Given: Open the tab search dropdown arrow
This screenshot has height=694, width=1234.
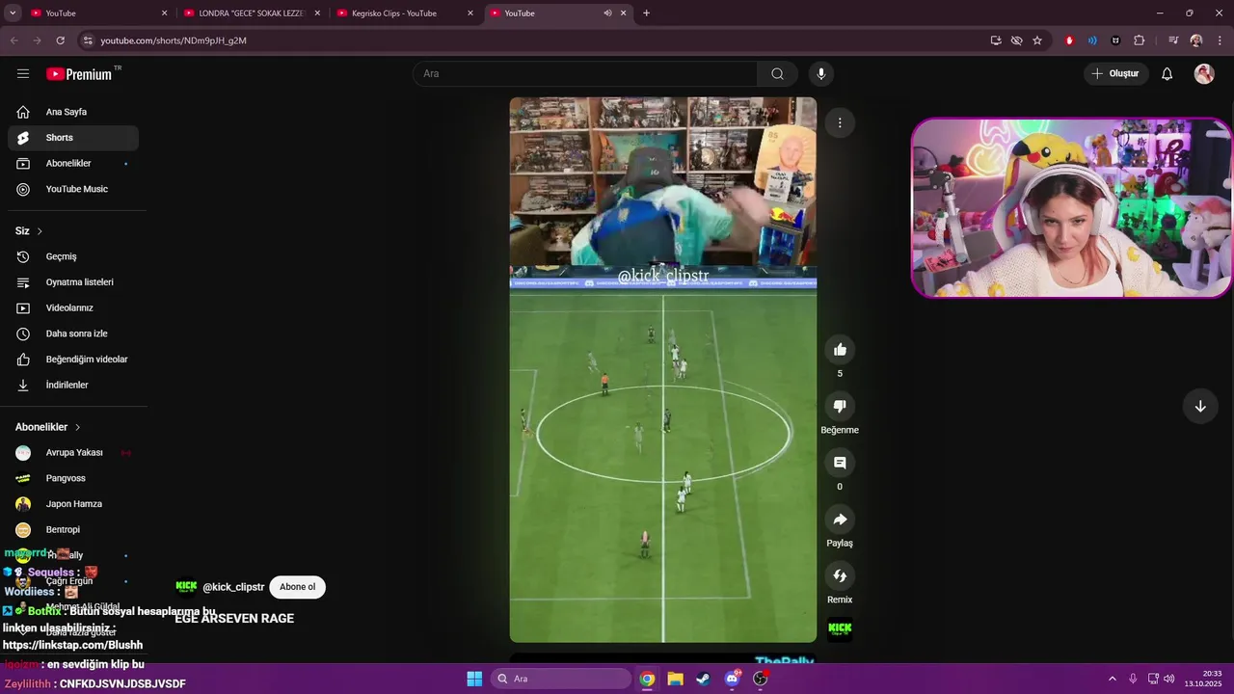Looking at the screenshot, I should pyautogui.click(x=13, y=13).
